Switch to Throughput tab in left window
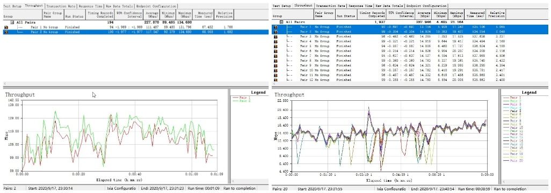551x193 pixels. coord(33,6)
